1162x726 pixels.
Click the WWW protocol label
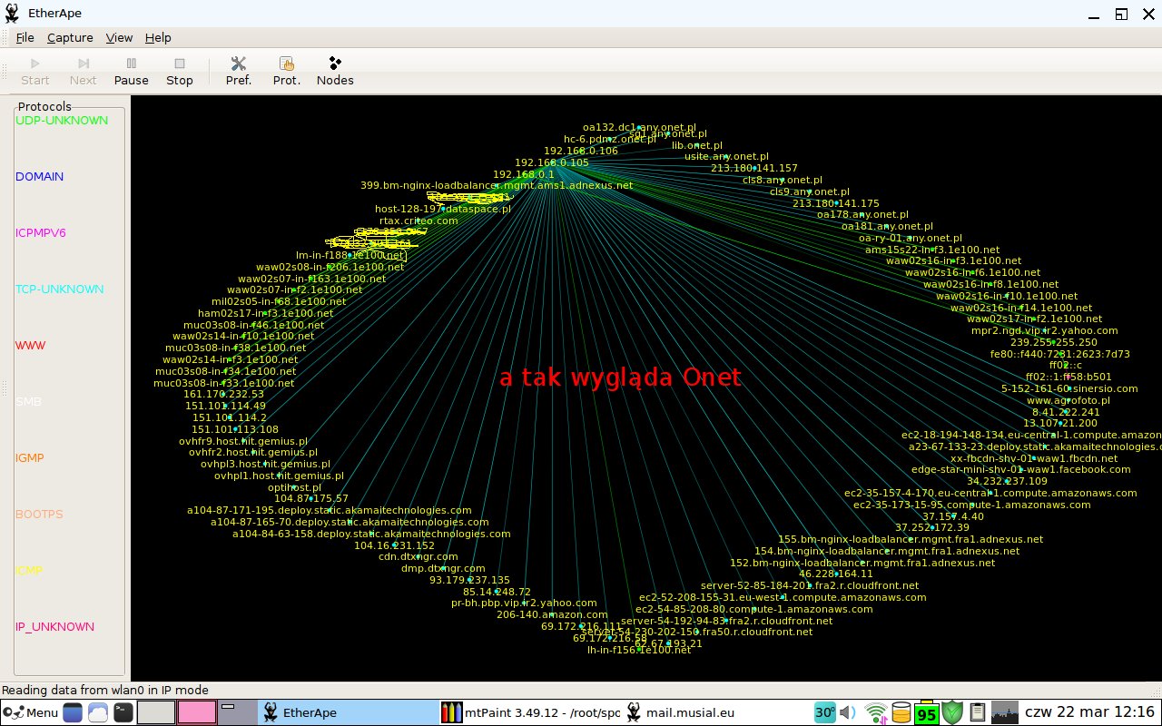[x=30, y=346]
